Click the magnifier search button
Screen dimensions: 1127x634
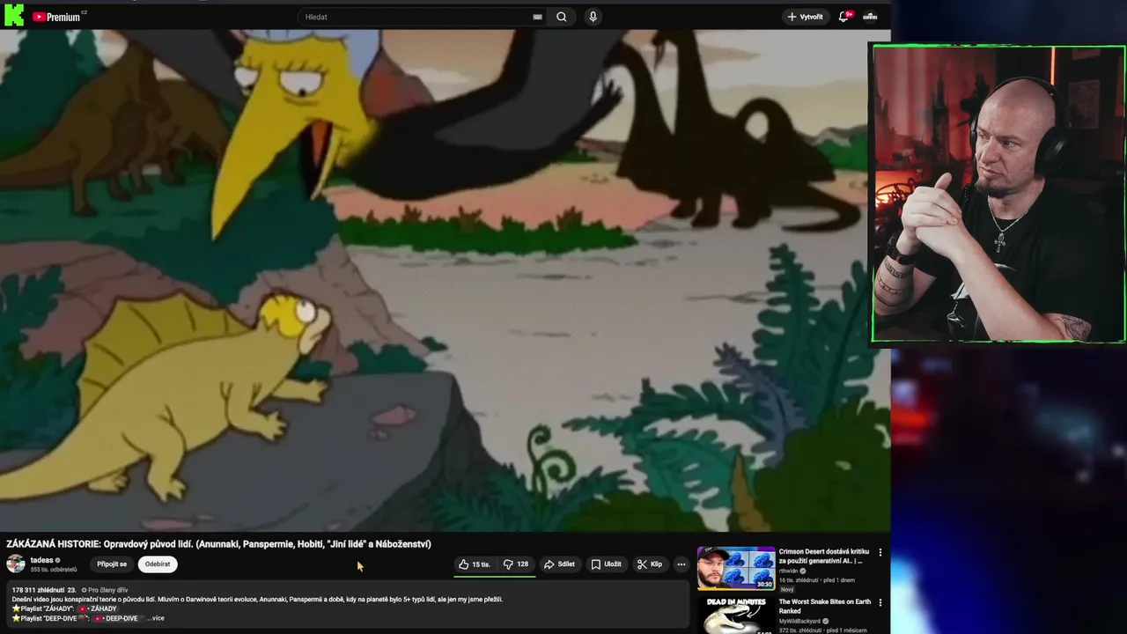pyautogui.click(x=562, y=17)
